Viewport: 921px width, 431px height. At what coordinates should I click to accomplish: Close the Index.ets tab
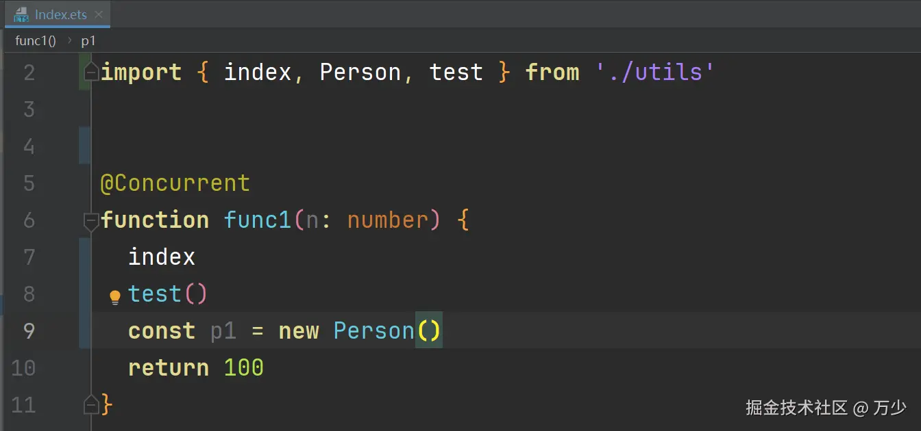pyautogui.click(x=99, y=14)
